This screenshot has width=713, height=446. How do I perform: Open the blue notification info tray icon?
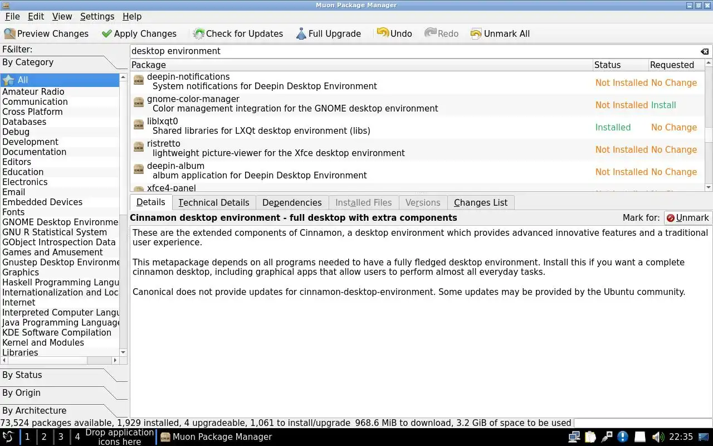[x=623, y=437]
